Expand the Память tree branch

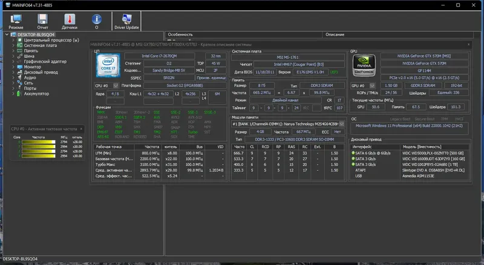[13, 51]
